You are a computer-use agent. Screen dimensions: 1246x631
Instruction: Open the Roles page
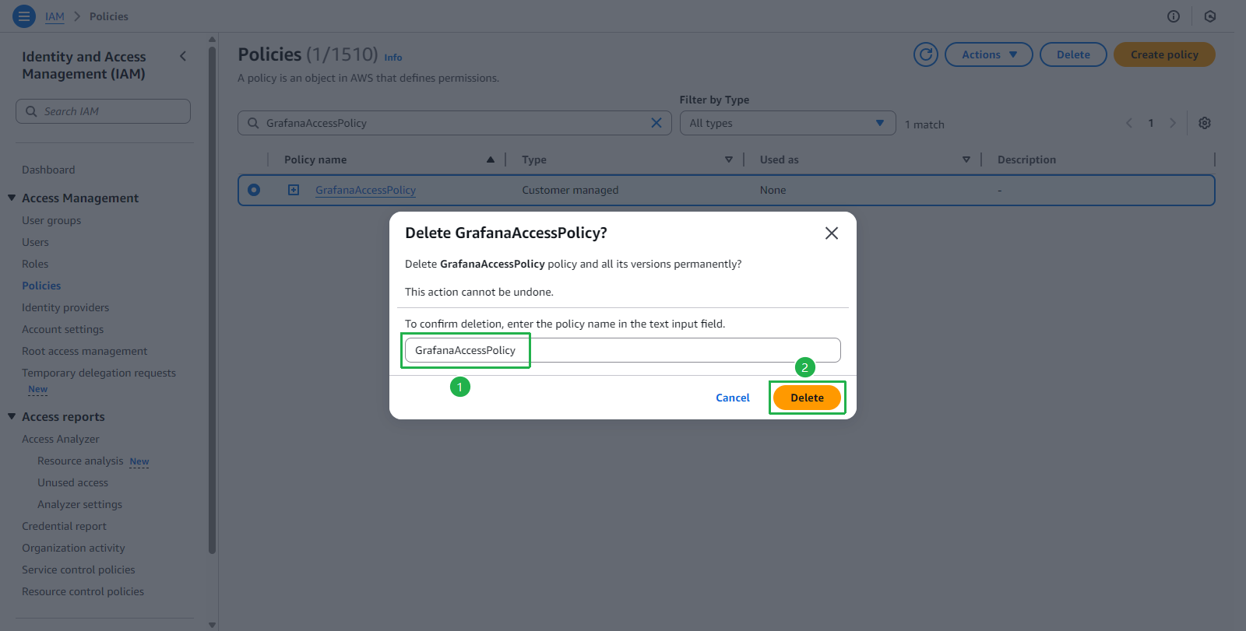point(35,264)
